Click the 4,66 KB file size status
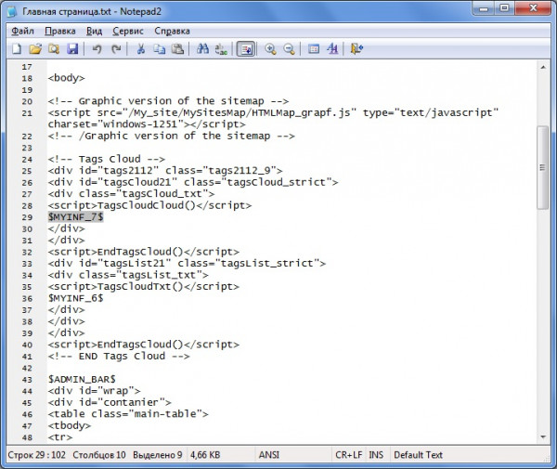557x469 pixels. click(x=205, y=455)
